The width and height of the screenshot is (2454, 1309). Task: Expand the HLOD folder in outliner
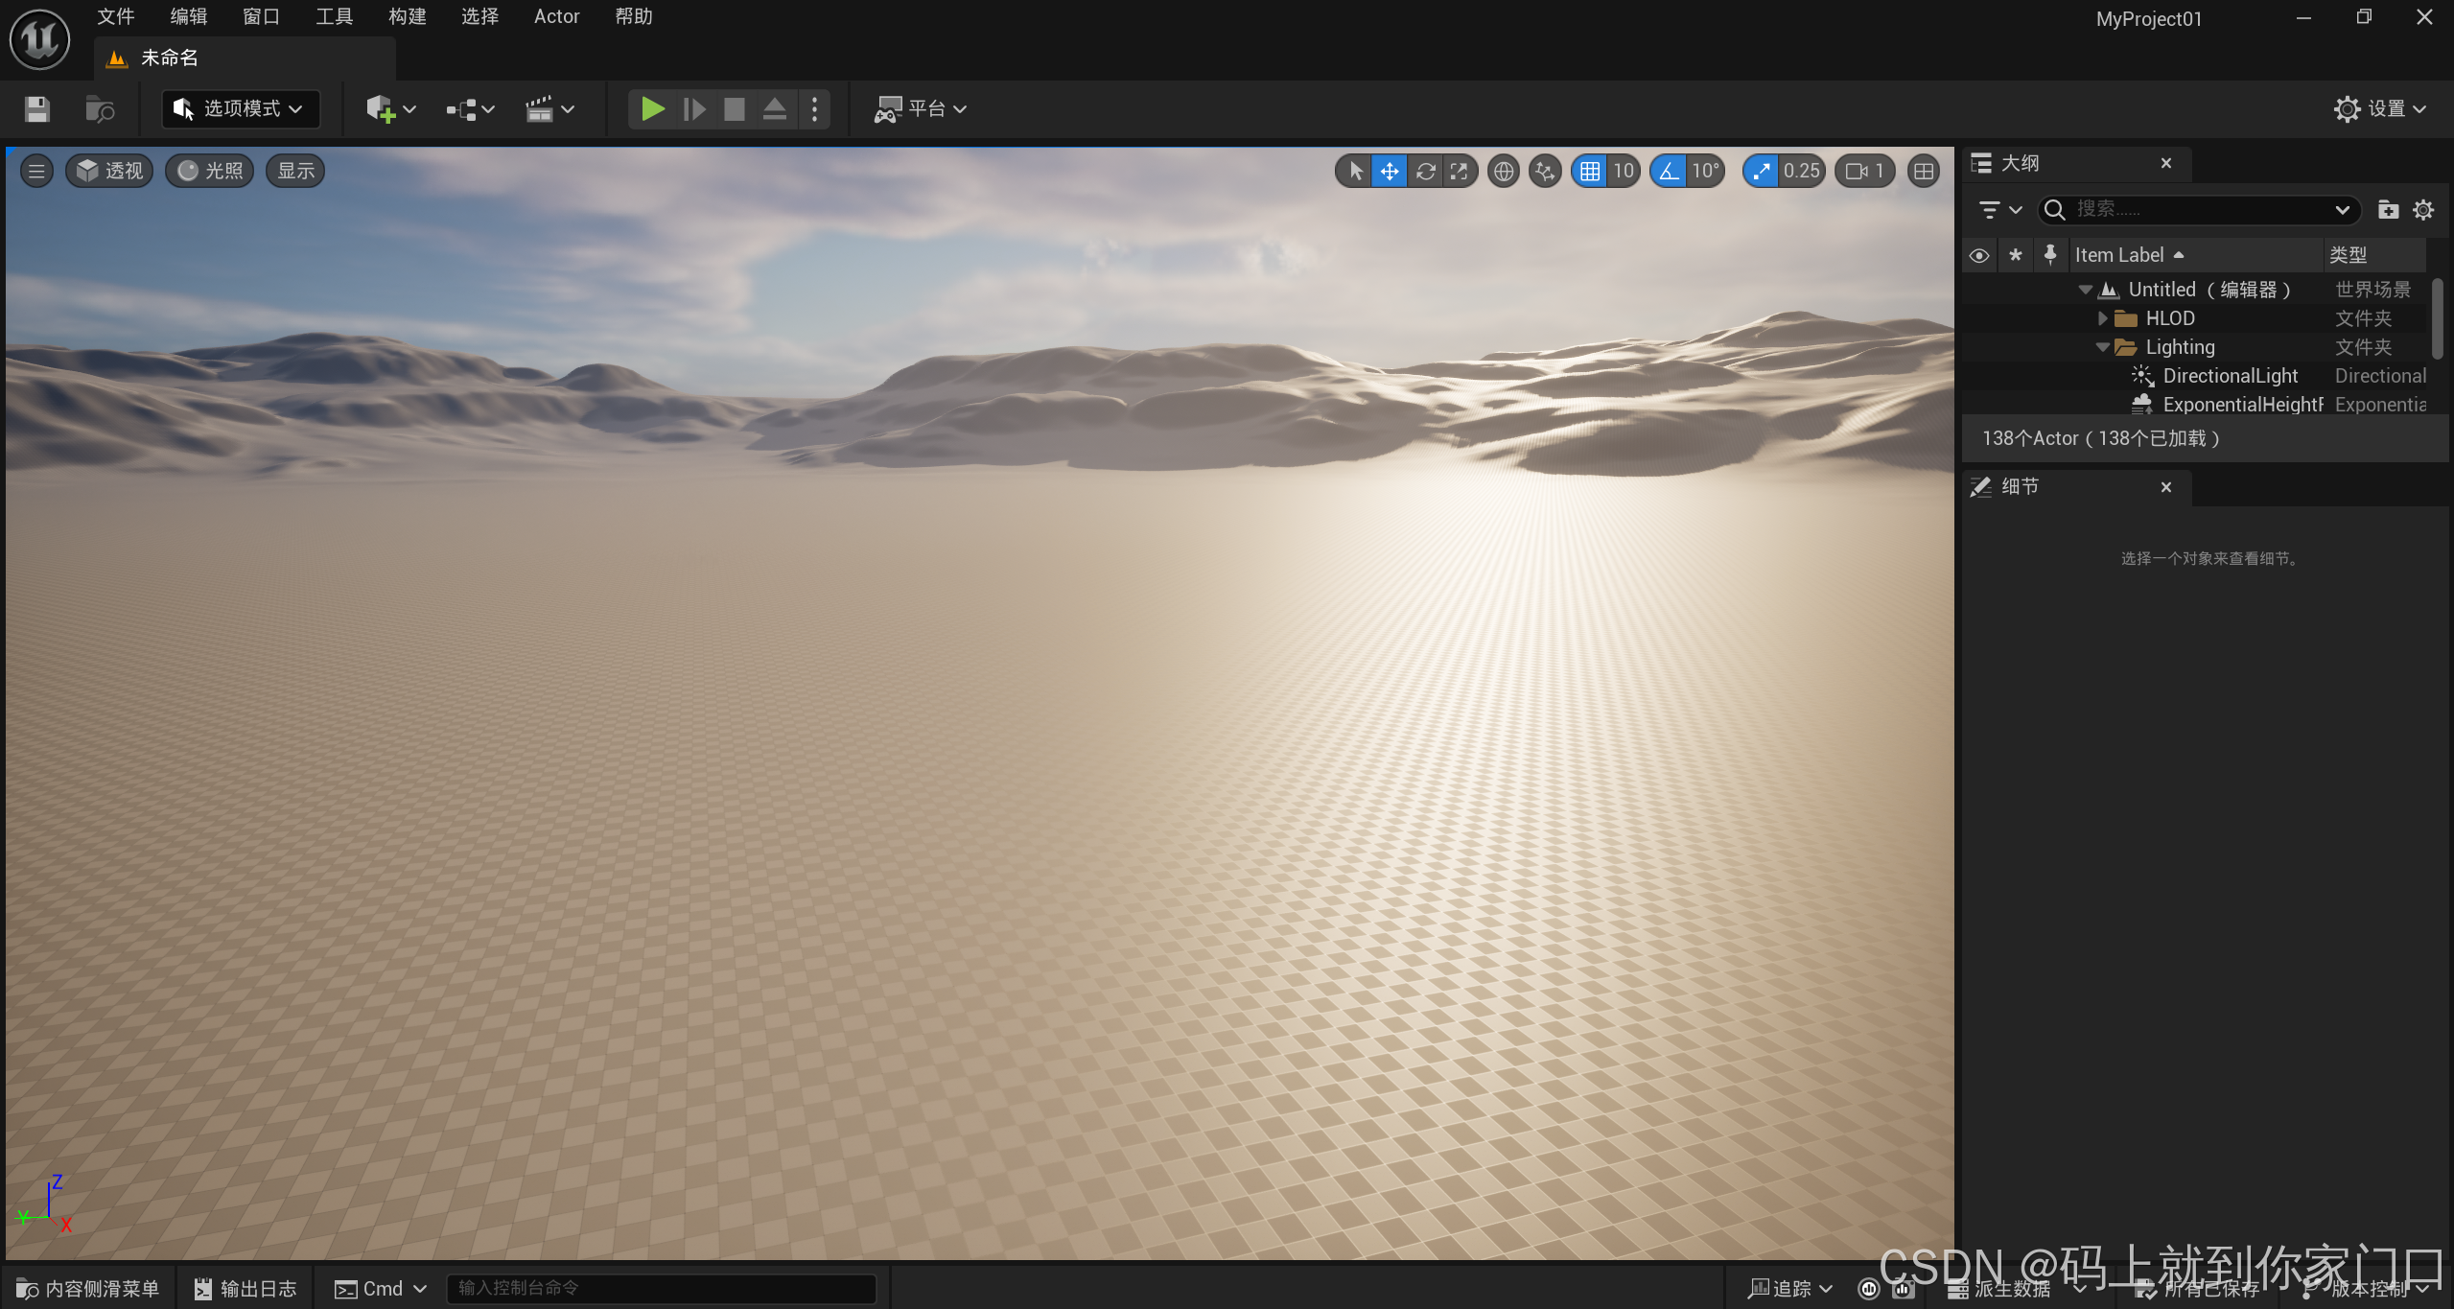(x=2102, y=318)
